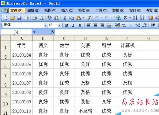This screenshot has width=159, height=115.
Task: Toggle Bold formatting
Action: (x=66, y=25)
